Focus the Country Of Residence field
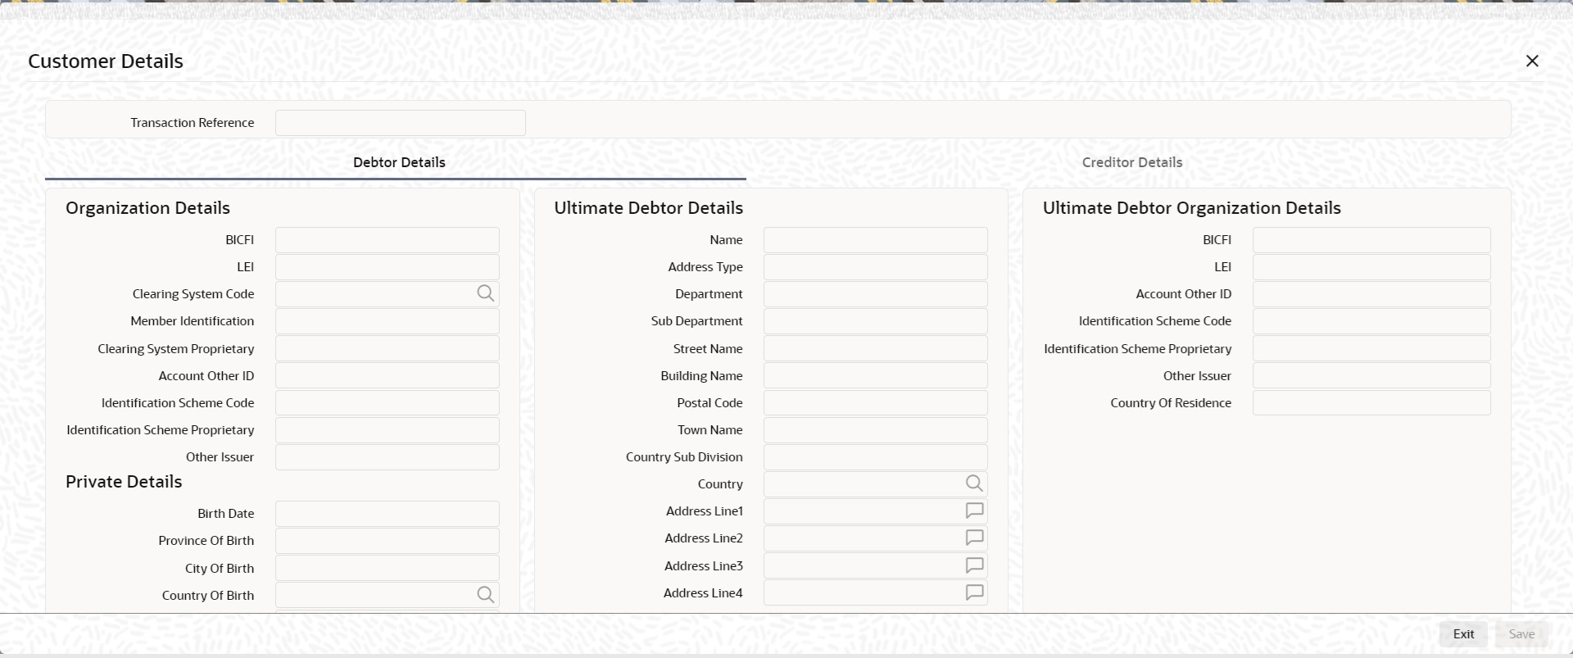 pos(1371,403)
